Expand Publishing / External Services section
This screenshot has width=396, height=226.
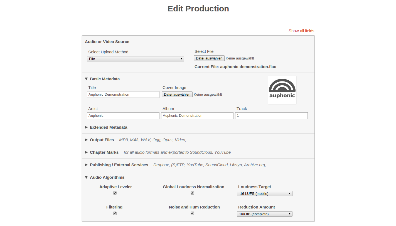pos(117,165)
